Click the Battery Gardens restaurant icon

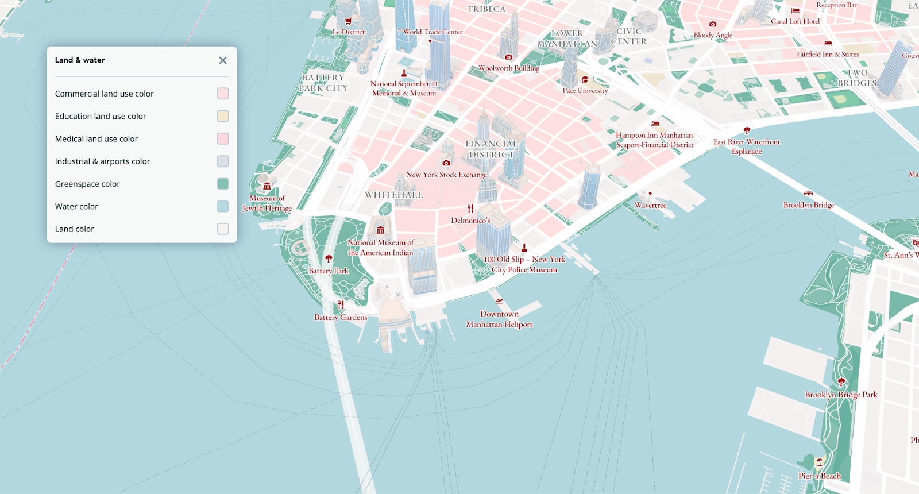pyautogui.click(x=341, y=305)
